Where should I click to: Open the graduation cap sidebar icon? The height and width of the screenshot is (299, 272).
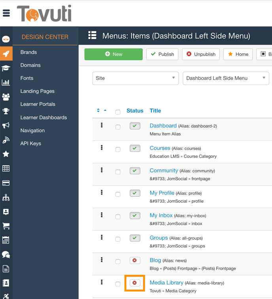(x=6, y=68)
